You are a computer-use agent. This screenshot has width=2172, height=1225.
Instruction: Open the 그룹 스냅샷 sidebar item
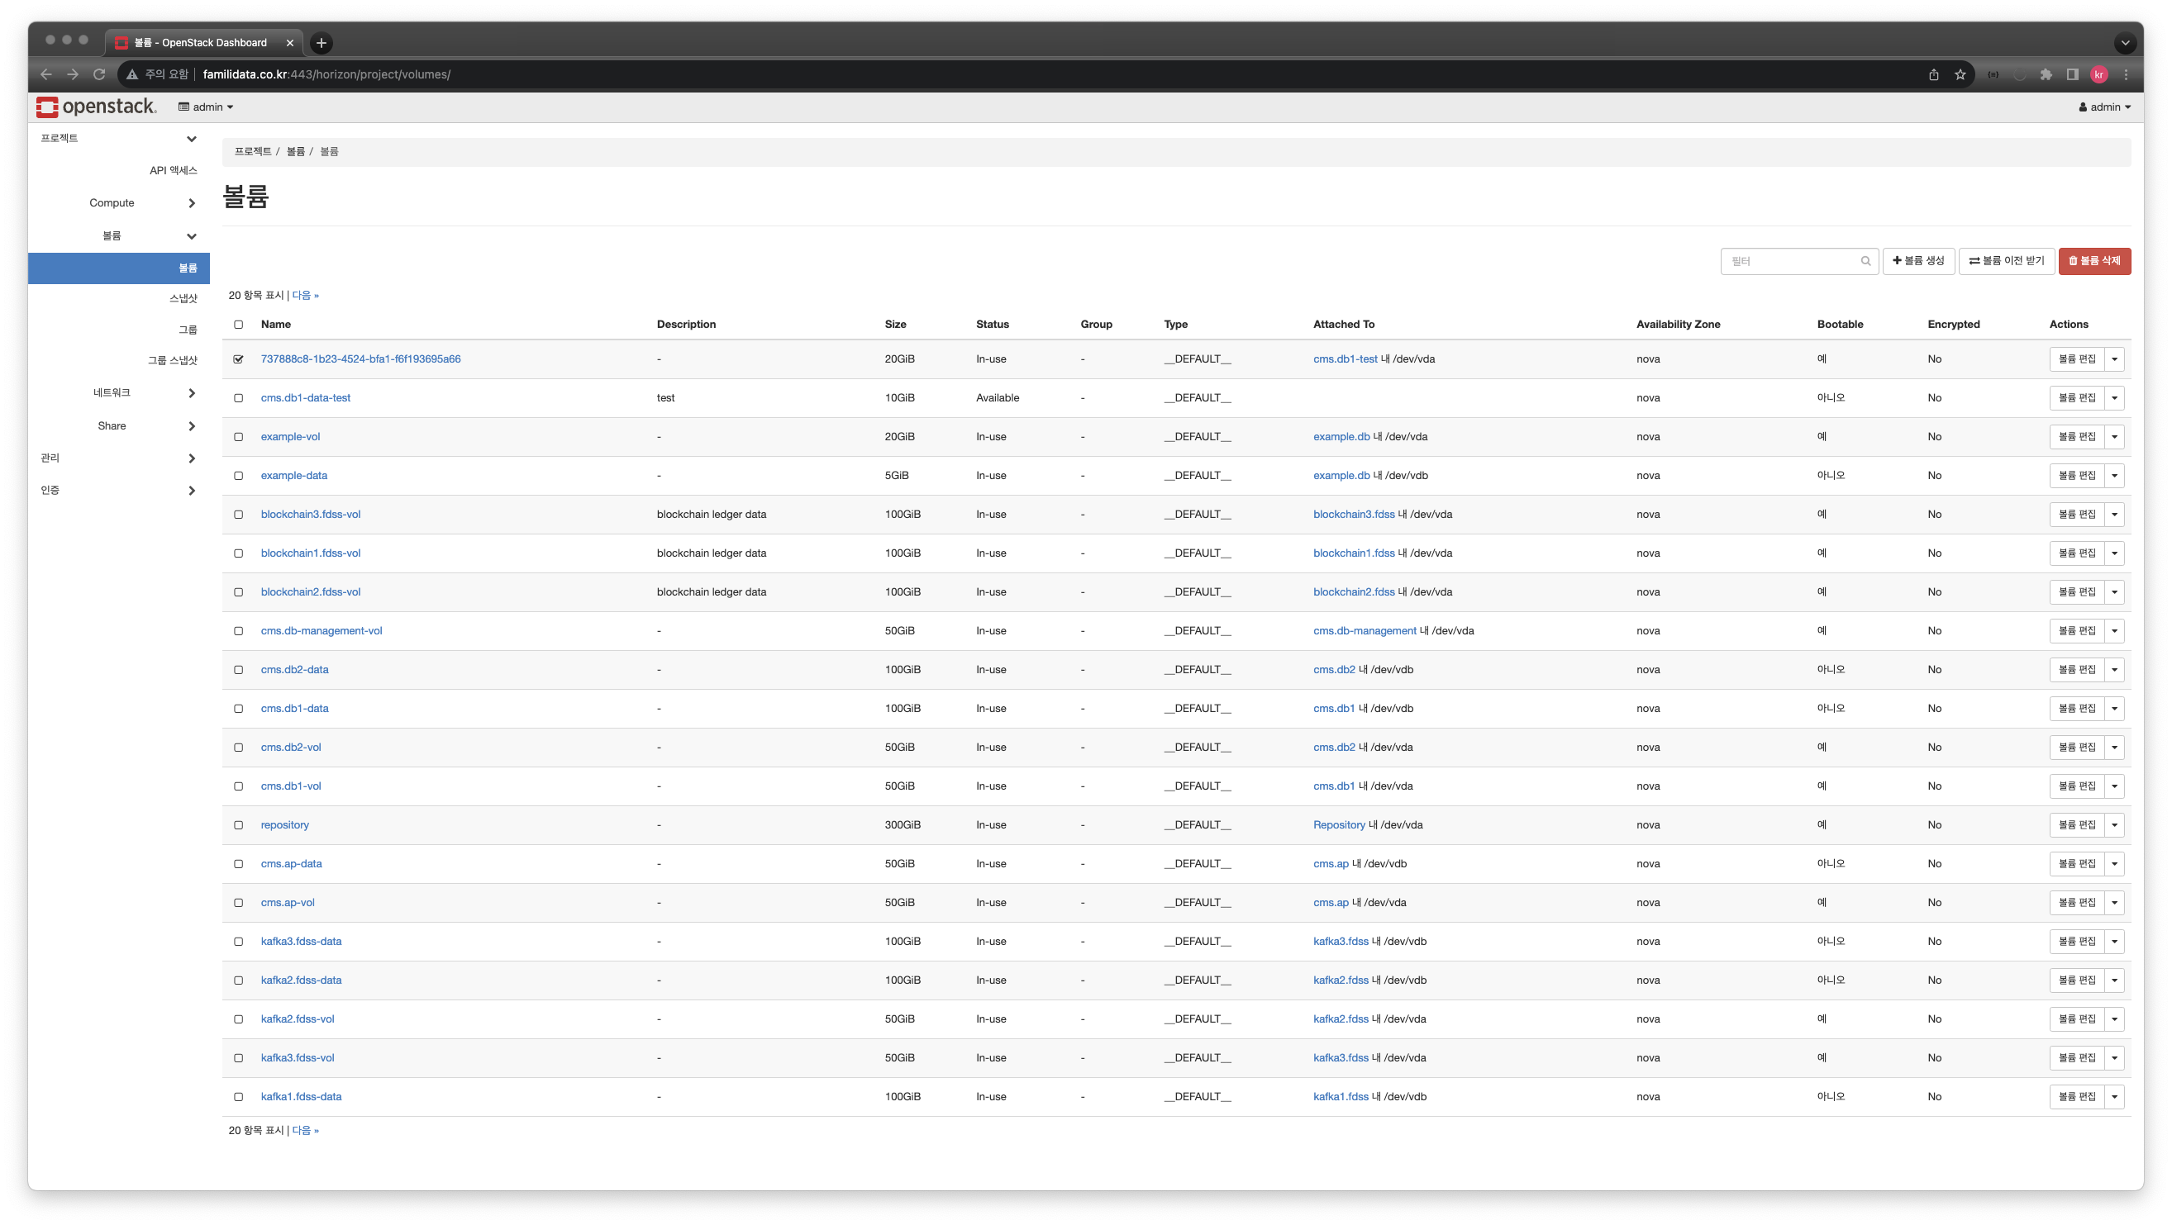click(x=172, y=361)
